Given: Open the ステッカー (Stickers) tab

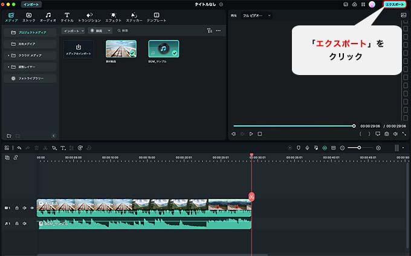Looking at the screenshot, I should point(134,18).
